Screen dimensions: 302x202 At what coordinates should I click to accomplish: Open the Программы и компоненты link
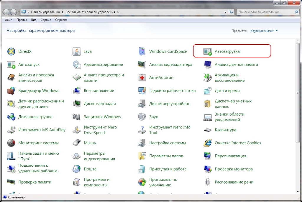coord(97,182)
